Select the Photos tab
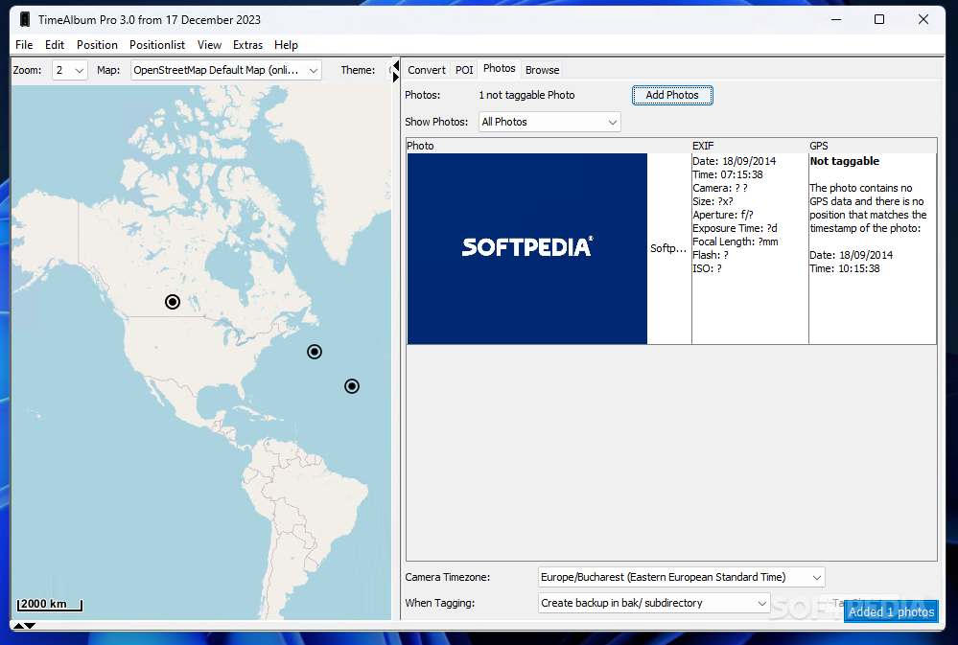 tap(500, 68)
